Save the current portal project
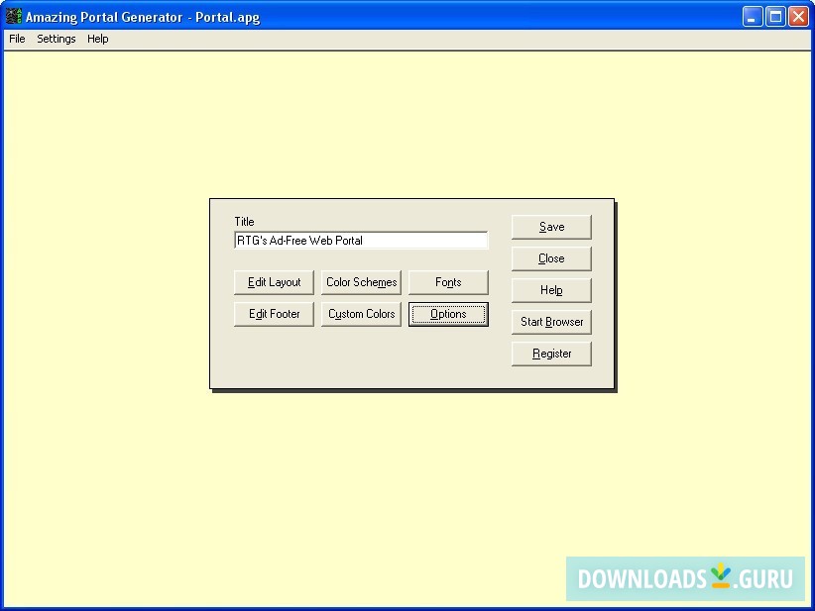 pyautogui.click(x=551, y=227)
